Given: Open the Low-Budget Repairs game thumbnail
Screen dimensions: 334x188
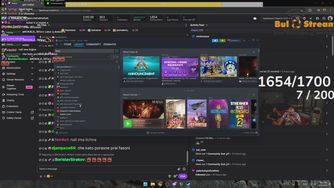Looking at the screenshot, I should coord(175,114).
